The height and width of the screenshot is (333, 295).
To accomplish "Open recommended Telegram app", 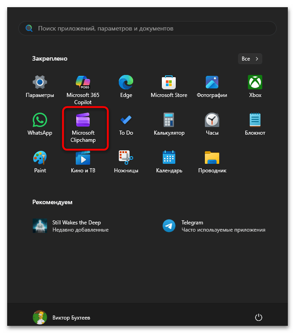I will coord(214,226).
